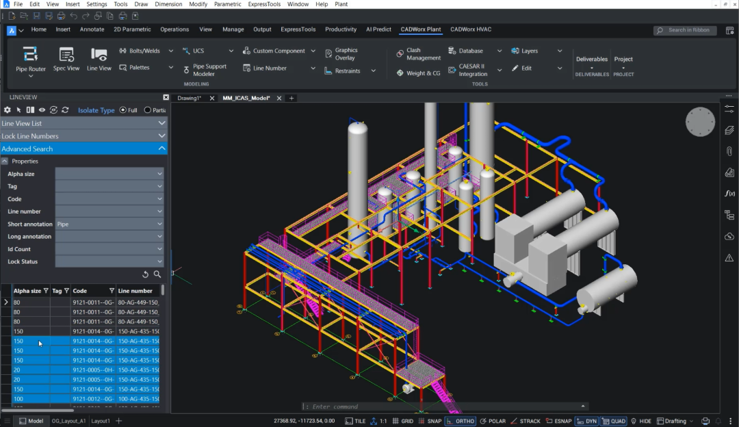Open Weight & CG tool
This screenshot has width=739, height=427.
point(419,73)
